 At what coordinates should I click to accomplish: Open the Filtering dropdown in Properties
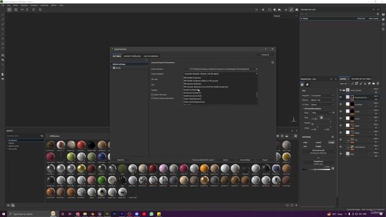(x=322, y=100)
